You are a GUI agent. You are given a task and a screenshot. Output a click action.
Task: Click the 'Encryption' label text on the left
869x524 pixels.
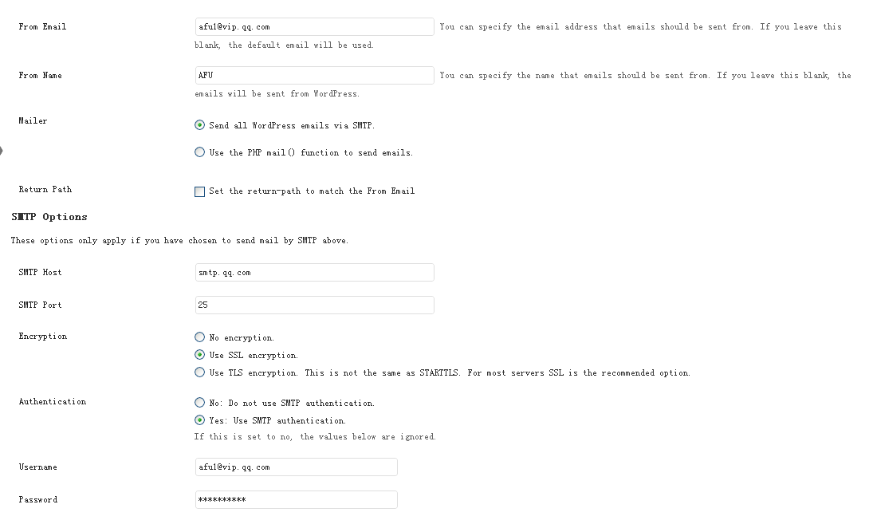(x=43, y=337)
